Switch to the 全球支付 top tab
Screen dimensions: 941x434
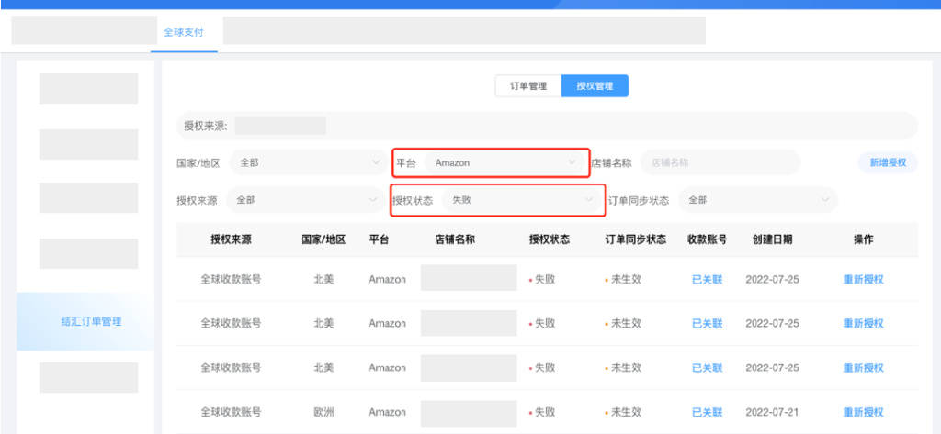click(184, 32)
